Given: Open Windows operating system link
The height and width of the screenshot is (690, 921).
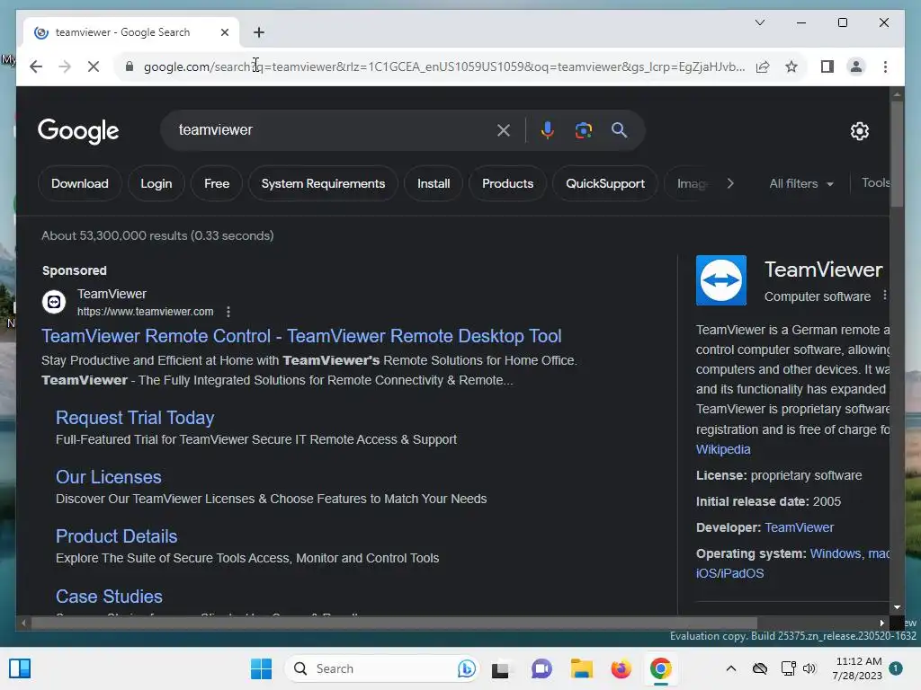Looking at the screenshot, I should (x=835, y=553).
